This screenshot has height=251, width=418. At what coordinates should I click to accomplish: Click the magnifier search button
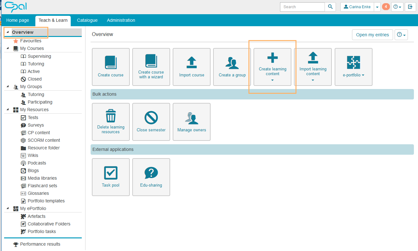[330, 7]
